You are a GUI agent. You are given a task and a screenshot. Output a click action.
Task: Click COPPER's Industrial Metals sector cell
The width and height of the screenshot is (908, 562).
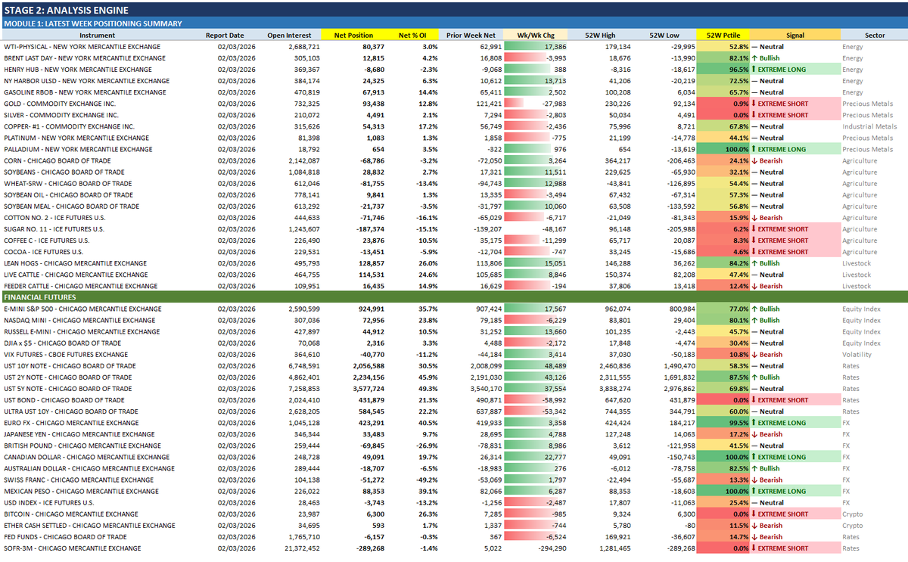pyautogui.click(x=874, y=126)
